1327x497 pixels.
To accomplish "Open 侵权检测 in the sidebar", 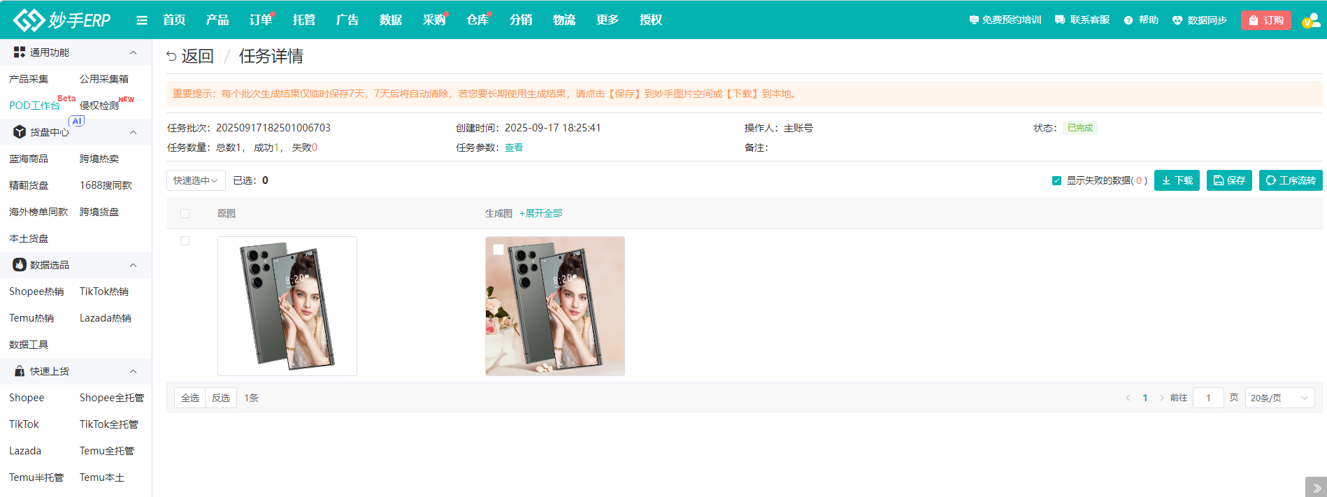I will [99, 106].
